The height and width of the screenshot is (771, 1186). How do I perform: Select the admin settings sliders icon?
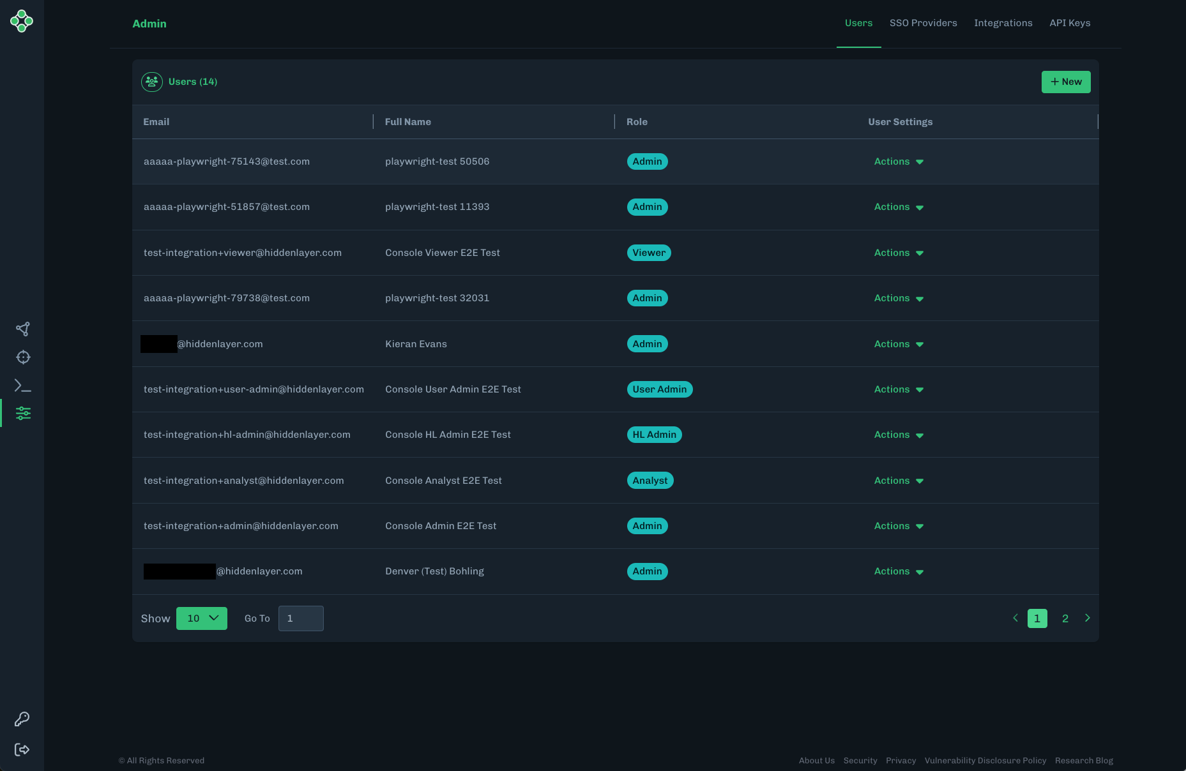[x=23, y=414]
